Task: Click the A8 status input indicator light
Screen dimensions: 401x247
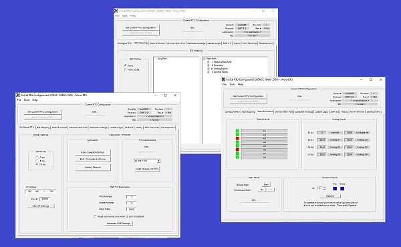Action: [237, 158]
